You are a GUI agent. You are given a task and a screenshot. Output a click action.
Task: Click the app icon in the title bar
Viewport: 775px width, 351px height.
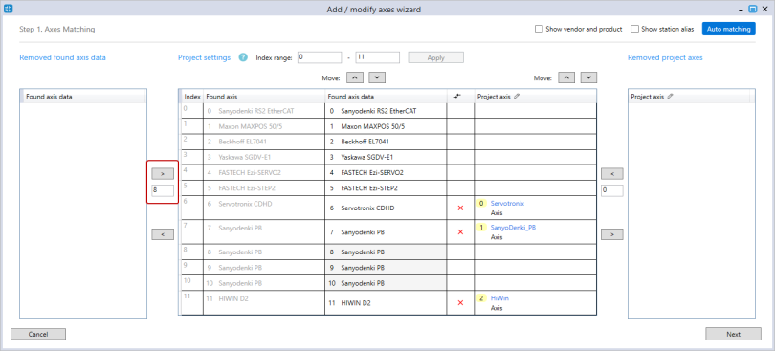pos(8,9)
